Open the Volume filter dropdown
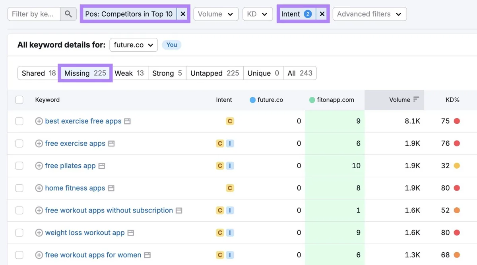 (x=216, y=14)
